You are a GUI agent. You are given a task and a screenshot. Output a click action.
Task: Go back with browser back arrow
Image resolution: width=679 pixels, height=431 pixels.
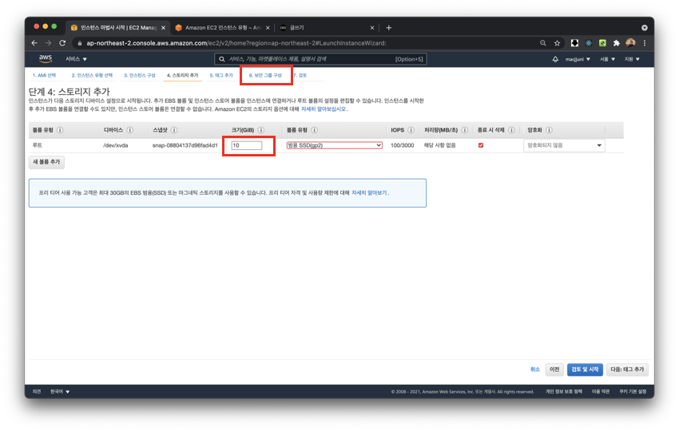[x=34, y=43]
